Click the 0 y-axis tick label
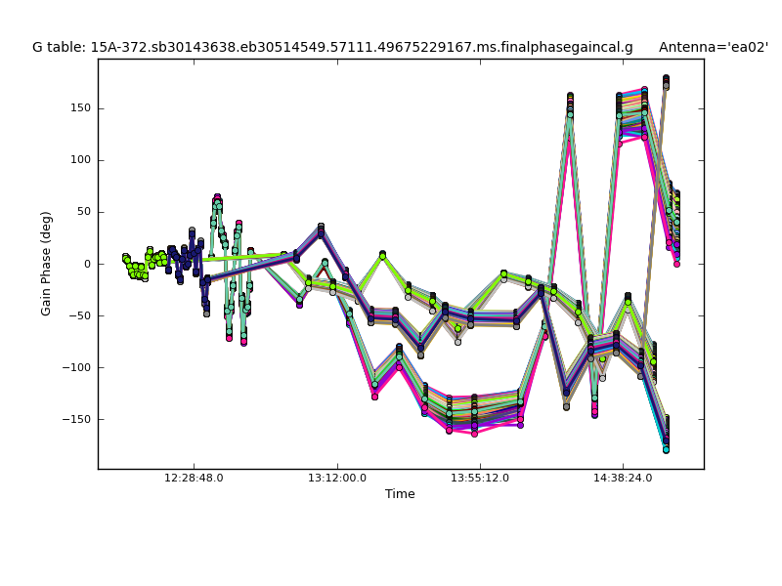 point(87,264)
